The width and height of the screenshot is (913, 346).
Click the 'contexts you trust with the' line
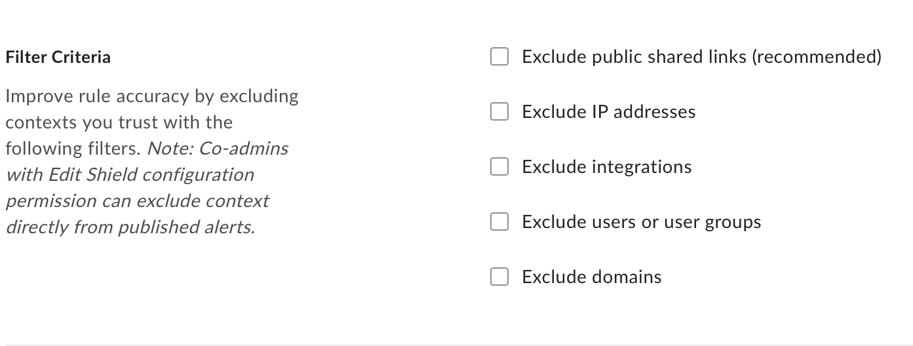(x=119, y=123)
